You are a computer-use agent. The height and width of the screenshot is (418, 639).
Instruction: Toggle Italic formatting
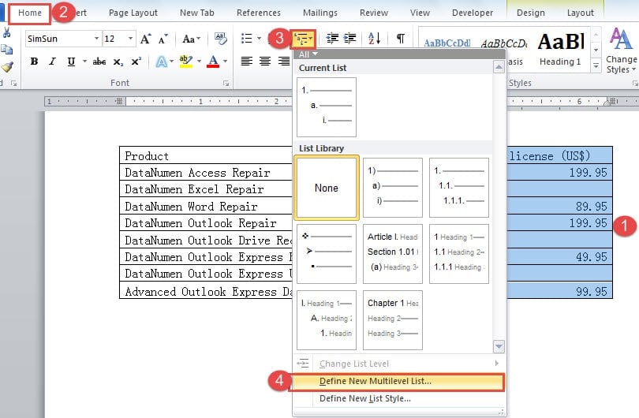[52, 62]
